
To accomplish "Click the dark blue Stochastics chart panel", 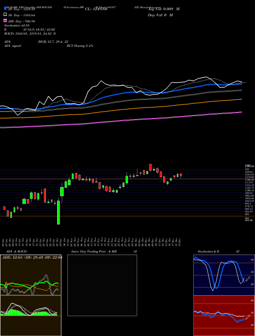I will 224,275.
